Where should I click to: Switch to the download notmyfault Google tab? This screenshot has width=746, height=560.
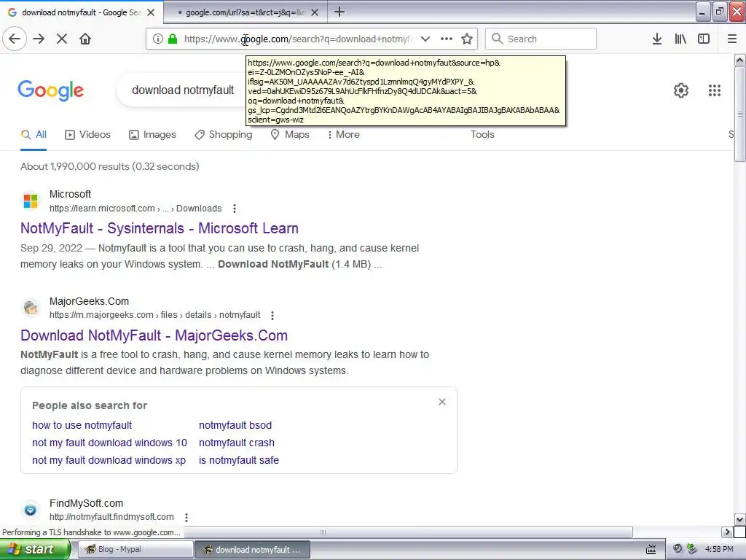tap(82, 12)
